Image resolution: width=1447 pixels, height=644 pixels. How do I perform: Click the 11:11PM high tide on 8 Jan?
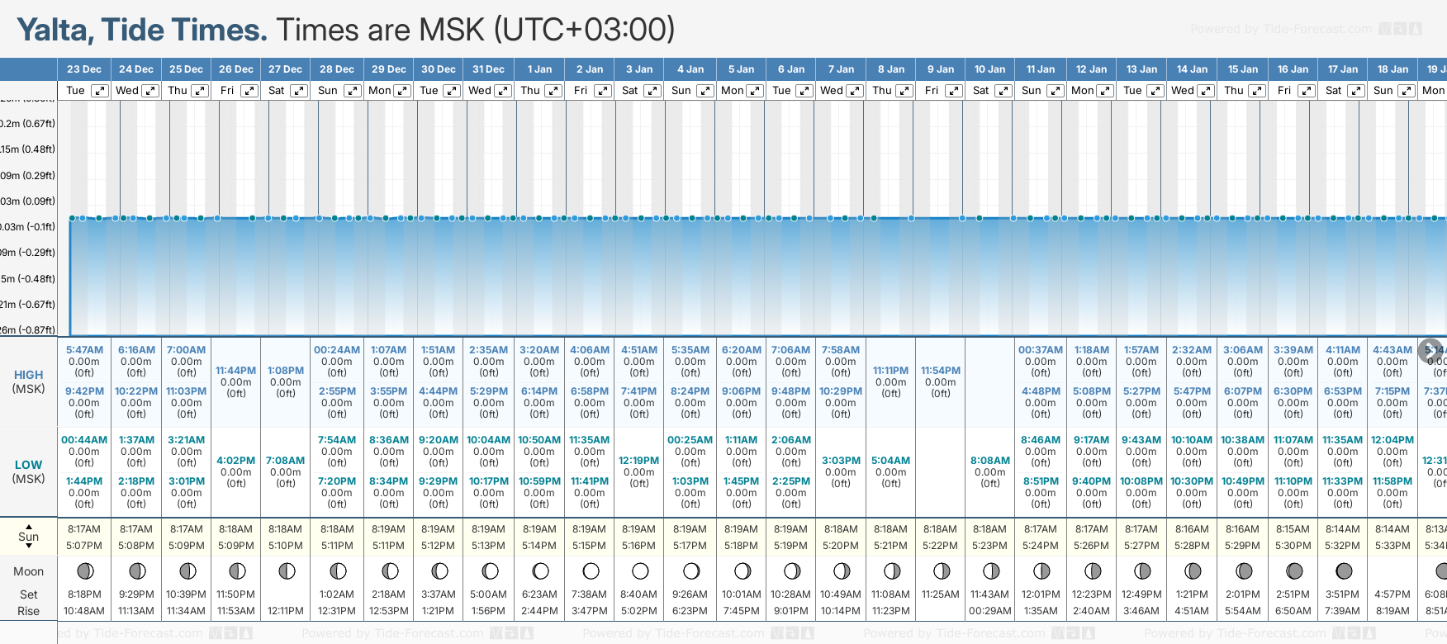(890, 371)
